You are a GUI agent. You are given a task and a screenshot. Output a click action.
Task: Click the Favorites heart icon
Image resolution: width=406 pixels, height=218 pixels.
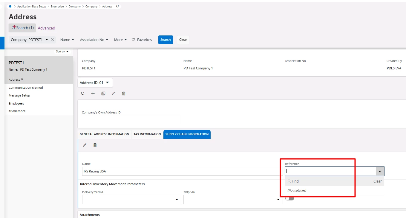(134, 40)
